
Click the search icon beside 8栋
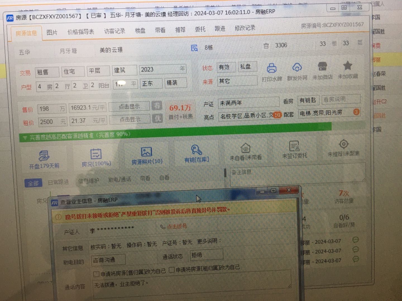click(x=194, y=48)
